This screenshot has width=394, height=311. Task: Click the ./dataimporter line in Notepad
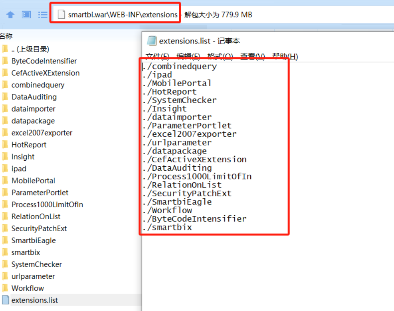(x=177, y=117)
